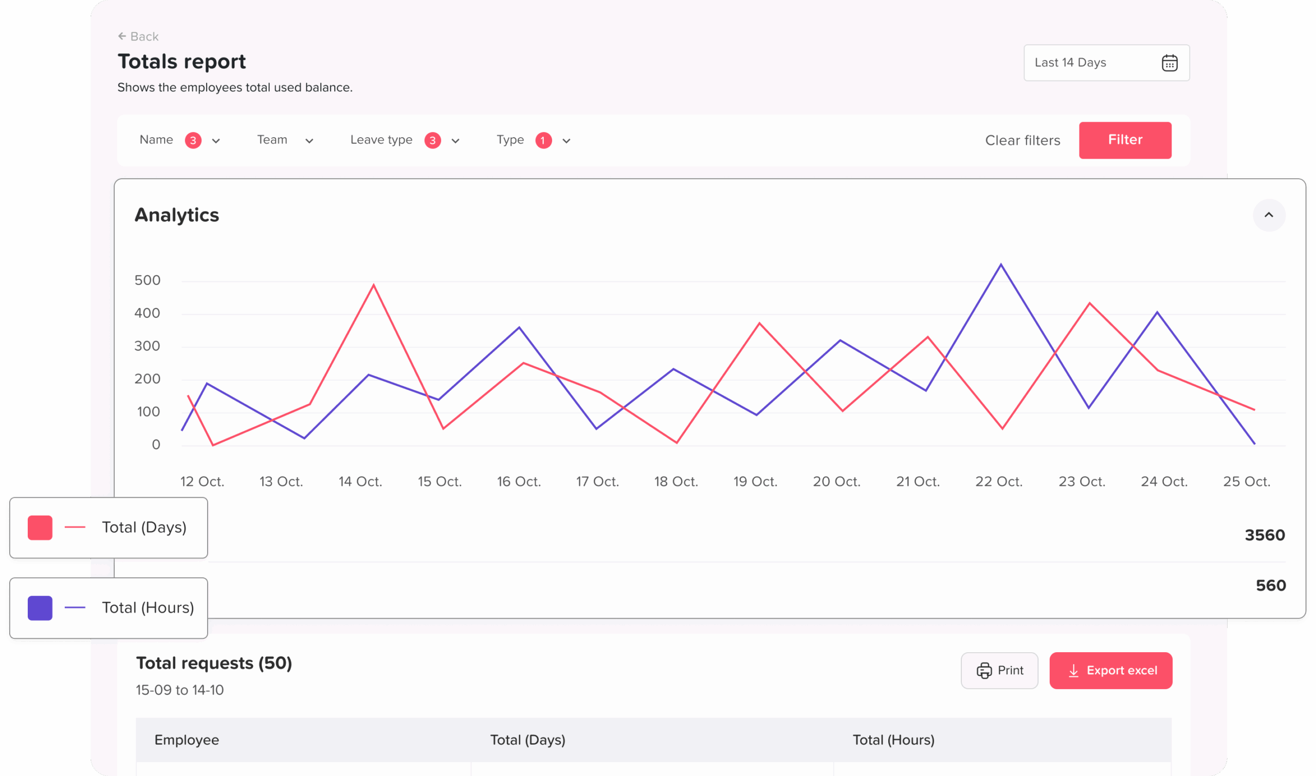The image size is (1316, 776).
Task: Click the back arrow icon
Action: 122,36
